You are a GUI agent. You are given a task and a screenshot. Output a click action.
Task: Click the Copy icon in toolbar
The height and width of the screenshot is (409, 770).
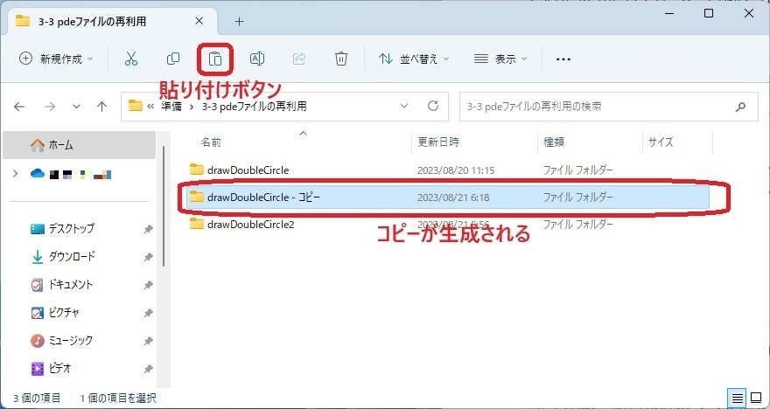point(173,59)
